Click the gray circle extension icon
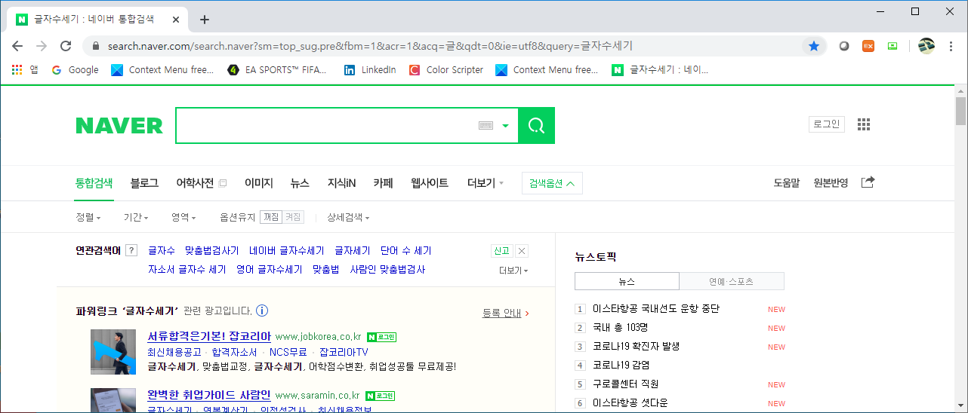968x413 pixels. click(844, 46)
